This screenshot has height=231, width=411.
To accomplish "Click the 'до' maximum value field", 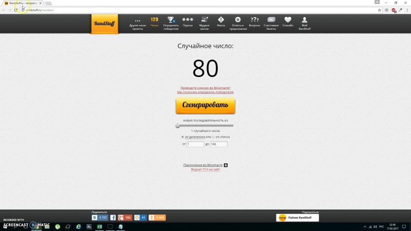I will (x=218, y=144).
